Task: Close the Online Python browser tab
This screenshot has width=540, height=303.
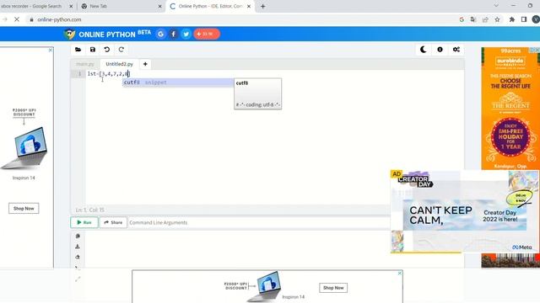Action: point(249,6)
